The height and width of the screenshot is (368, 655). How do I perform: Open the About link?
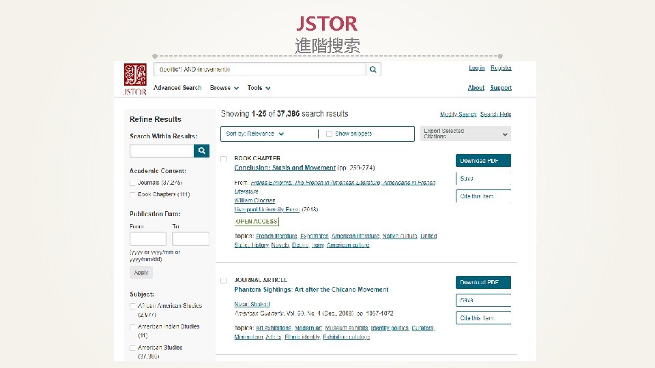click(476, 88)
